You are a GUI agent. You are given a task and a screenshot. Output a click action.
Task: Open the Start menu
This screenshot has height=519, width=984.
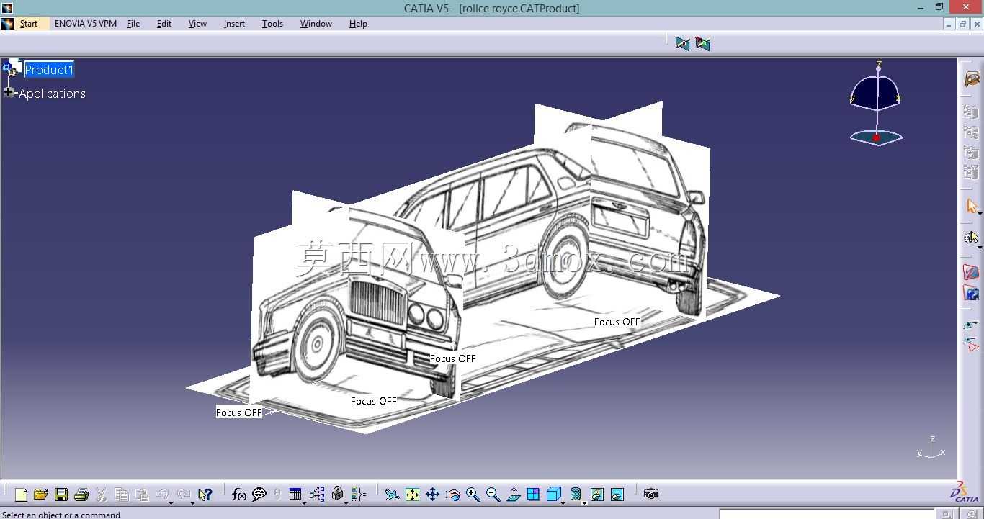pyautogui.click(x=29, y=24)
